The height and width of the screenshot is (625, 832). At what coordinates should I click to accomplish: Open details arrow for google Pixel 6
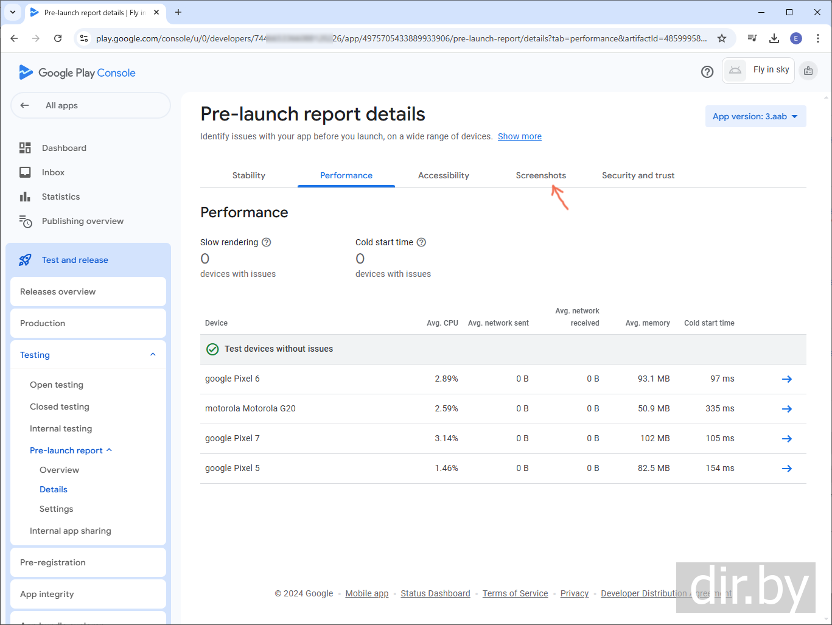(x=786, y=379)
